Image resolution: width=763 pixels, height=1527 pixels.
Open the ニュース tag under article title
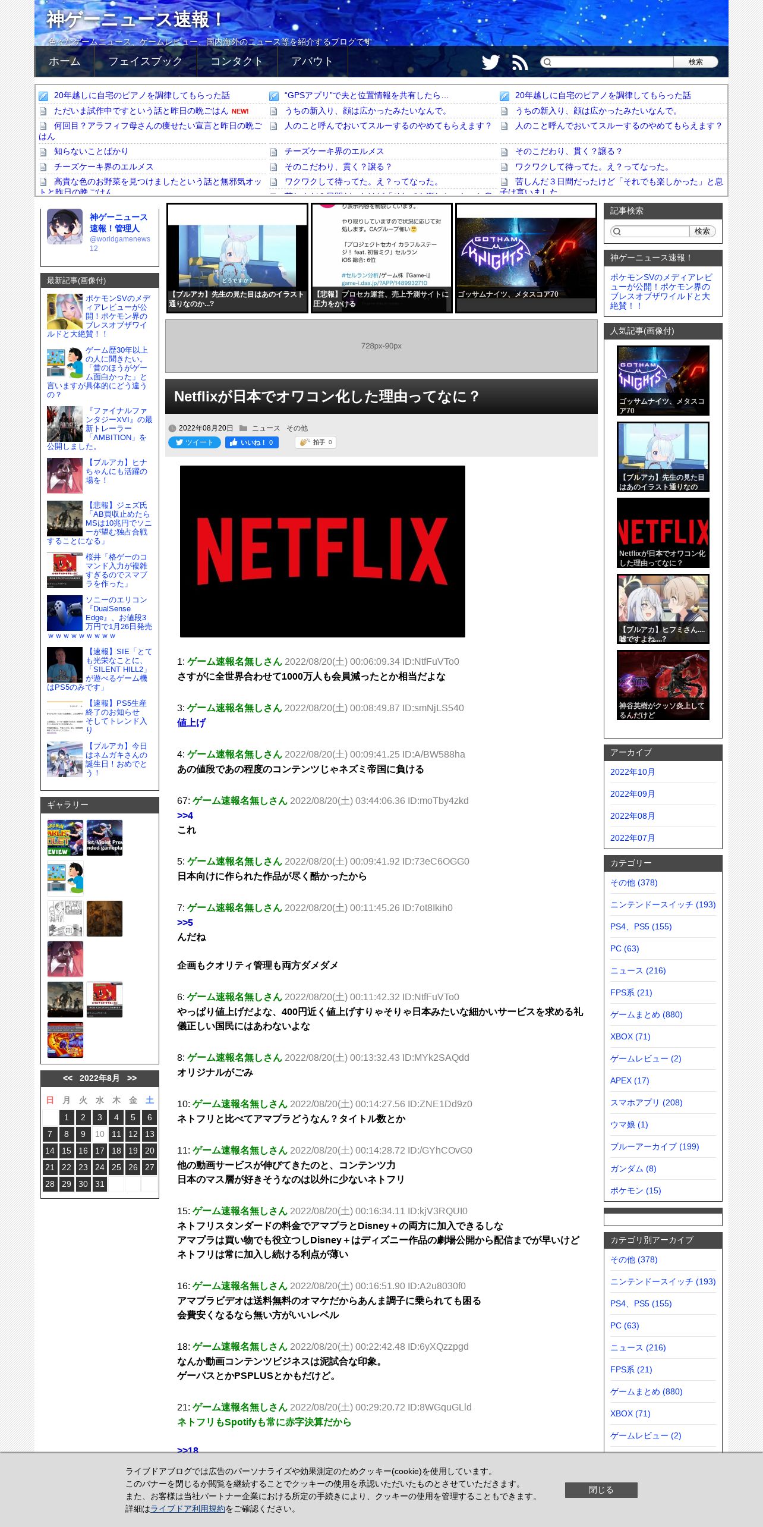(266, 428)
